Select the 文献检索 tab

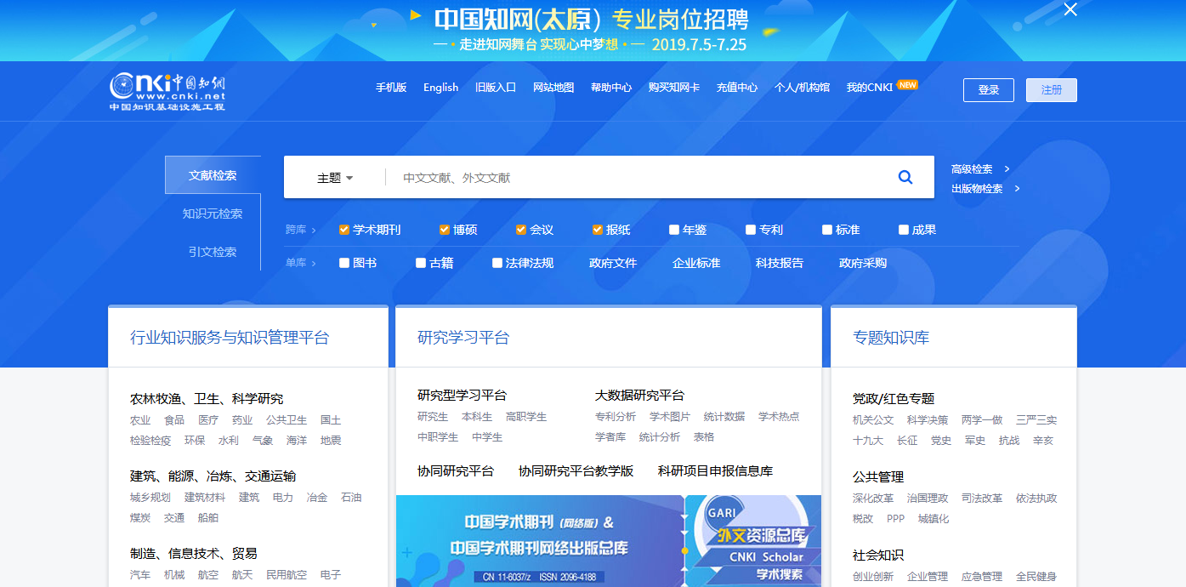pyautogui.click(x=213, y=175)
